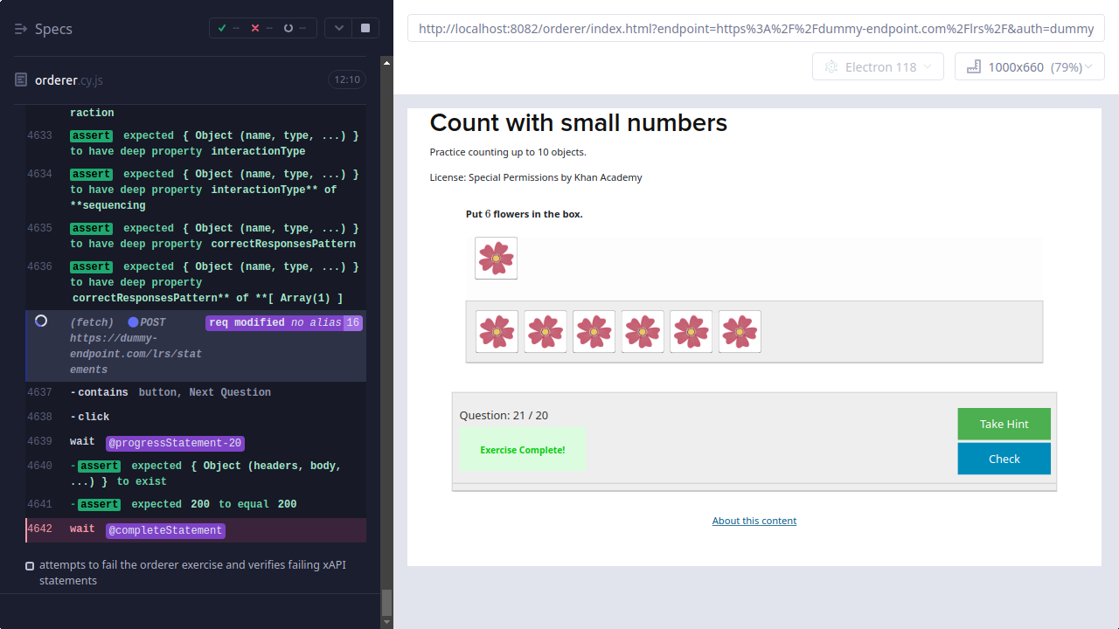Click the Take Hint button
Viewport: 1119px width, 629px height.
pos(1004,424)
